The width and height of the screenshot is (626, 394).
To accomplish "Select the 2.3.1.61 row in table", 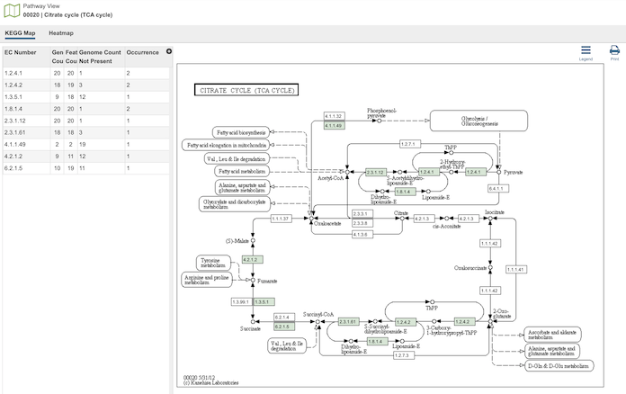I will tap(86, 132).
